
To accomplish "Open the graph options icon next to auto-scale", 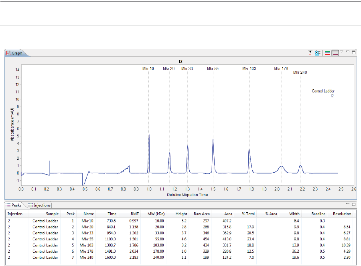I will (x=318, y=53).
